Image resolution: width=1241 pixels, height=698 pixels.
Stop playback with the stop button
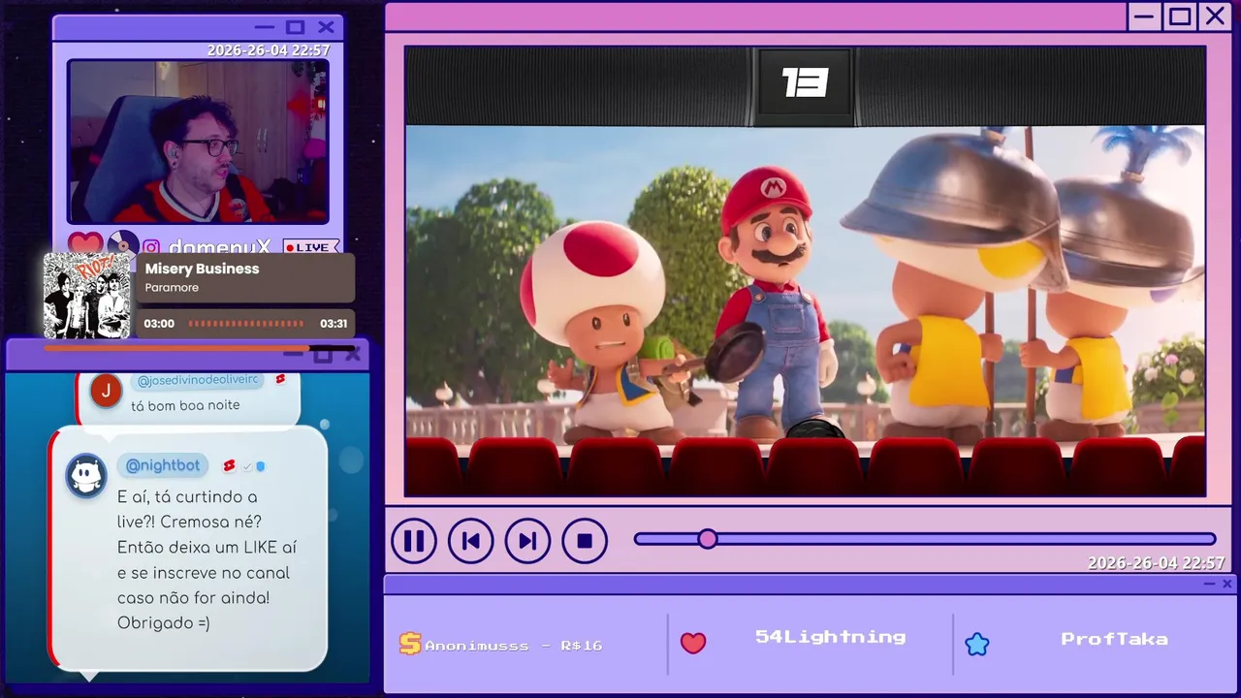click(x=585, y=541)
